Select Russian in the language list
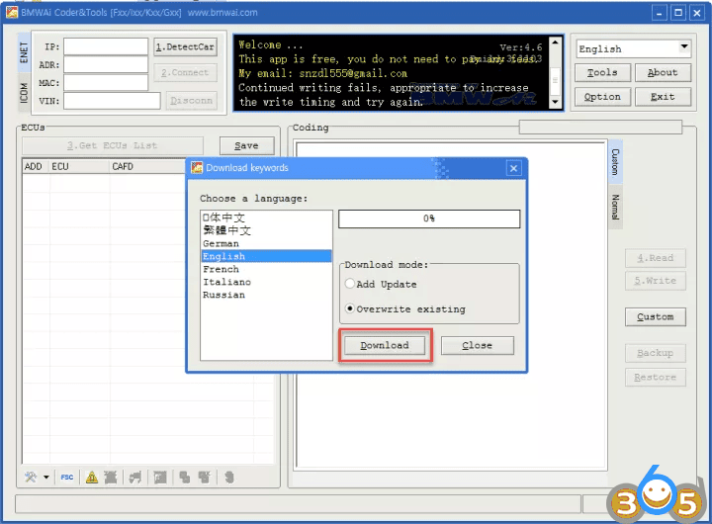712x524 pixels. [266, 295]
